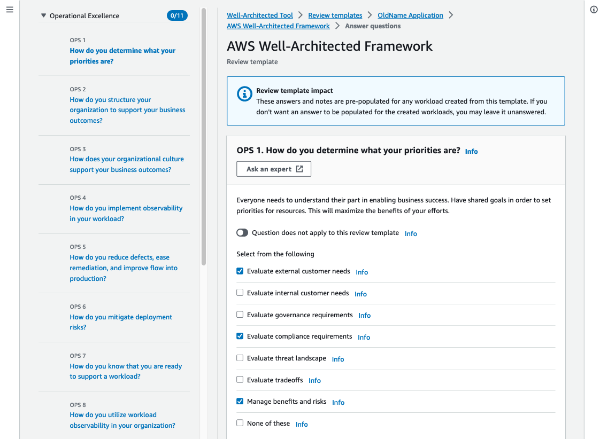600x439 pixels.
Task: Collapse the Operational Excellence section
Action: 43,15
